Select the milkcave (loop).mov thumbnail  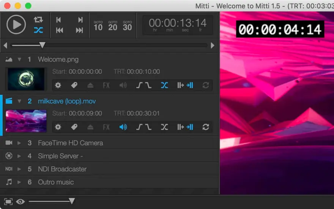[26, 121]
